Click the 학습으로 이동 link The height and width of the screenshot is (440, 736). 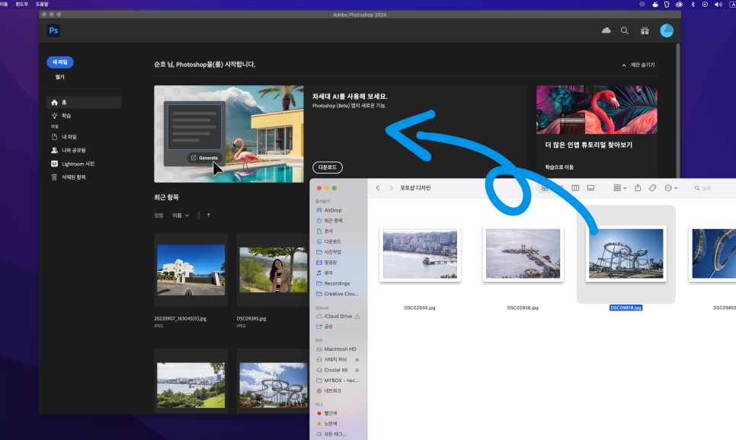point(559,167)
